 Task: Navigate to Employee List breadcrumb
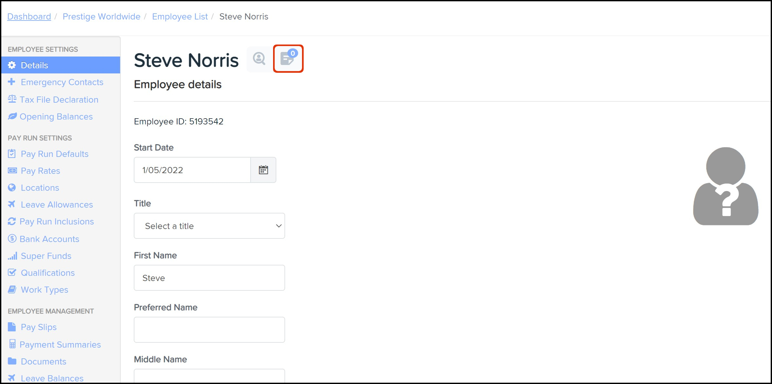click(x=180, y=17)
